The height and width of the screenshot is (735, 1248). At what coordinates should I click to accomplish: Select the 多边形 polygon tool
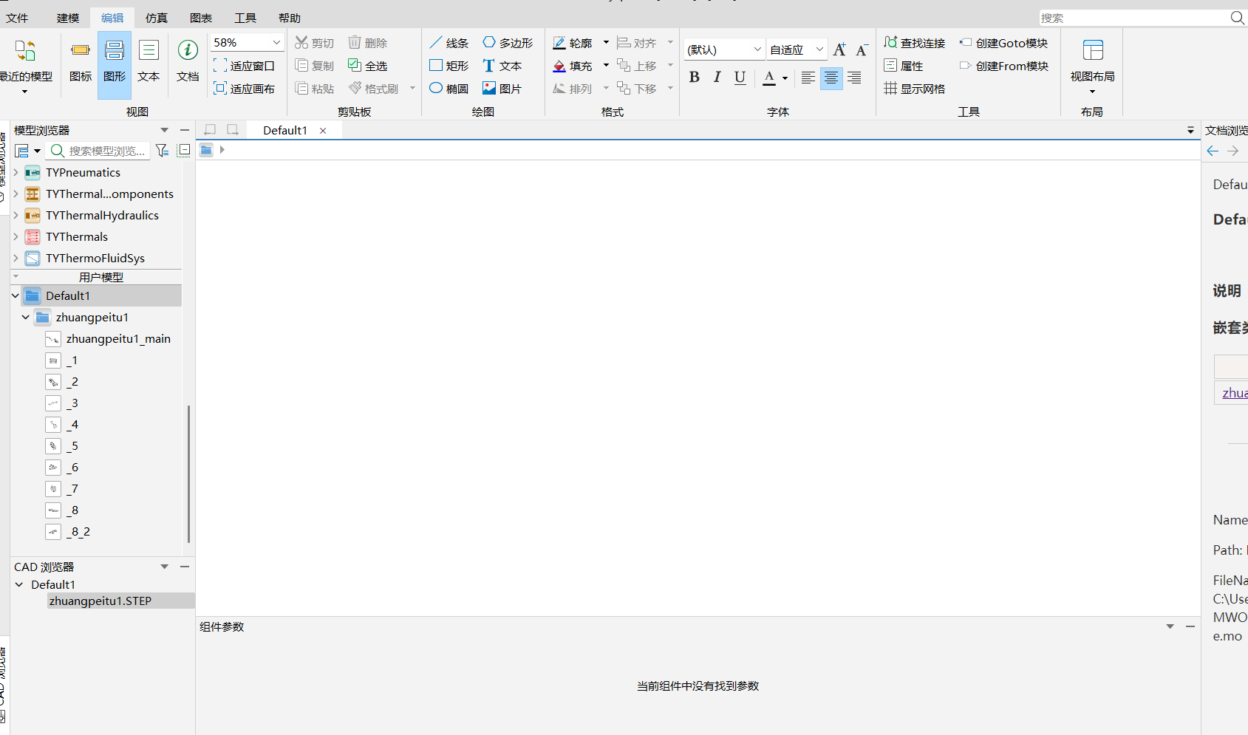point(508,43)
